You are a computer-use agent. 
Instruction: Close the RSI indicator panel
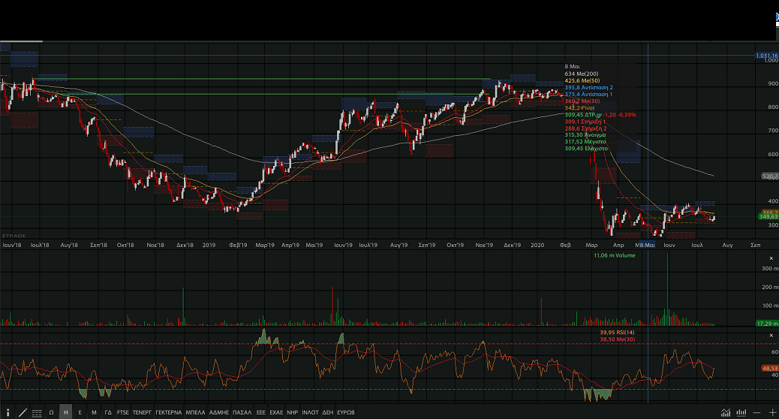(771, 334)
